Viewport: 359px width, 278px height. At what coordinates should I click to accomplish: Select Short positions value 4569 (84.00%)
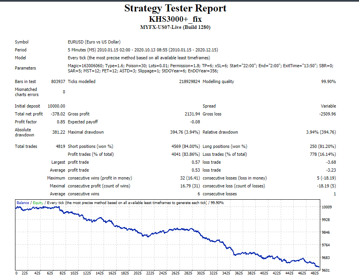coord(186,146)
